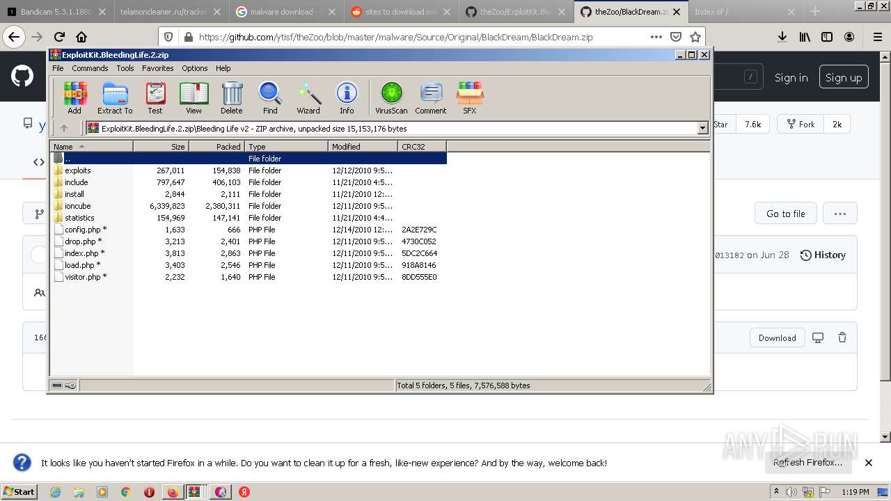Viewport: 891px width, 501px height.
Task: Click the Info toolbar icon
Action: (347, 97)
